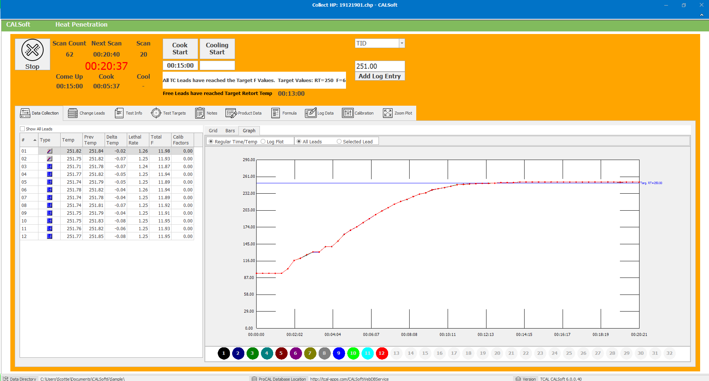Toggle lead 2 navy color swatch
Image resolution: width=709 pixels, height=381 pixels.
pos(238,353)
